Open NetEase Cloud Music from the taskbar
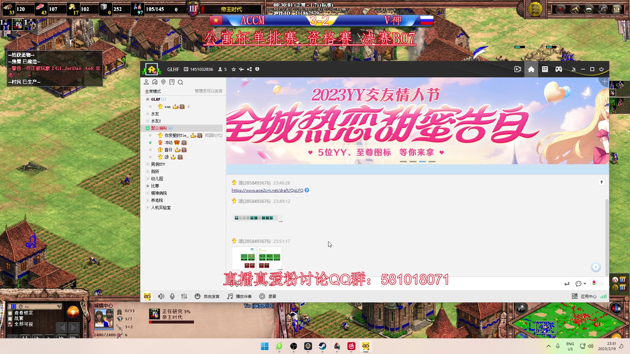 point(351,346)
